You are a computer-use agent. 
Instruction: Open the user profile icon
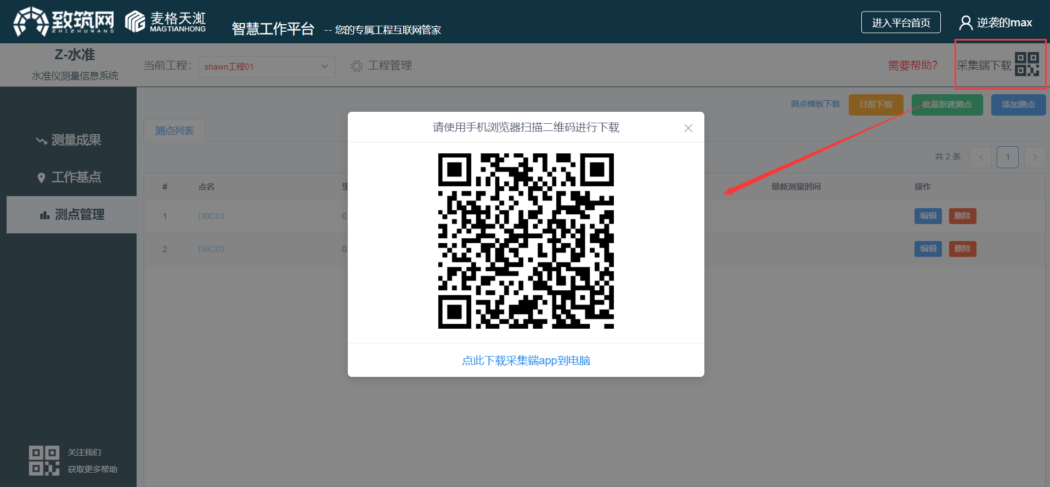(x=966, y=22)
